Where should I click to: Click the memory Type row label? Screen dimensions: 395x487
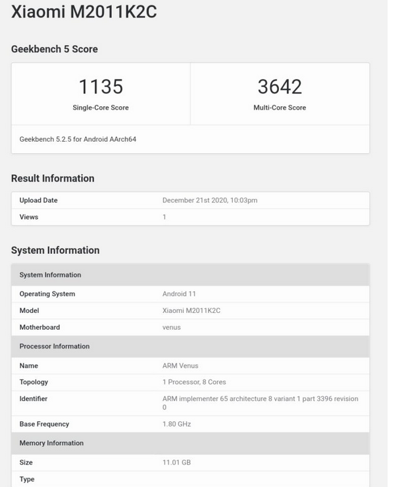(27, 479)
